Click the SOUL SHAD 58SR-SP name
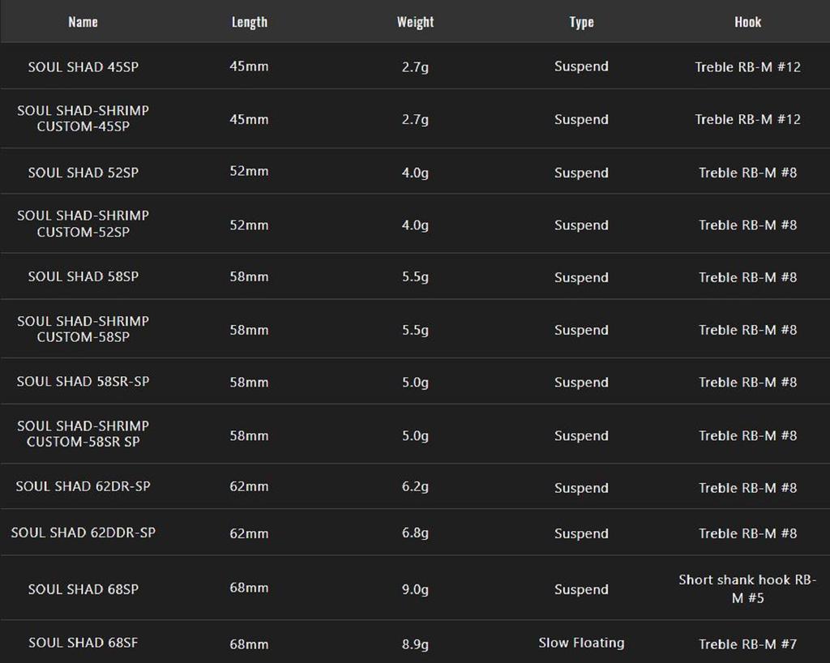Image resolution: width=830 pixels, height=663 pixels. (x=83, y=382)
